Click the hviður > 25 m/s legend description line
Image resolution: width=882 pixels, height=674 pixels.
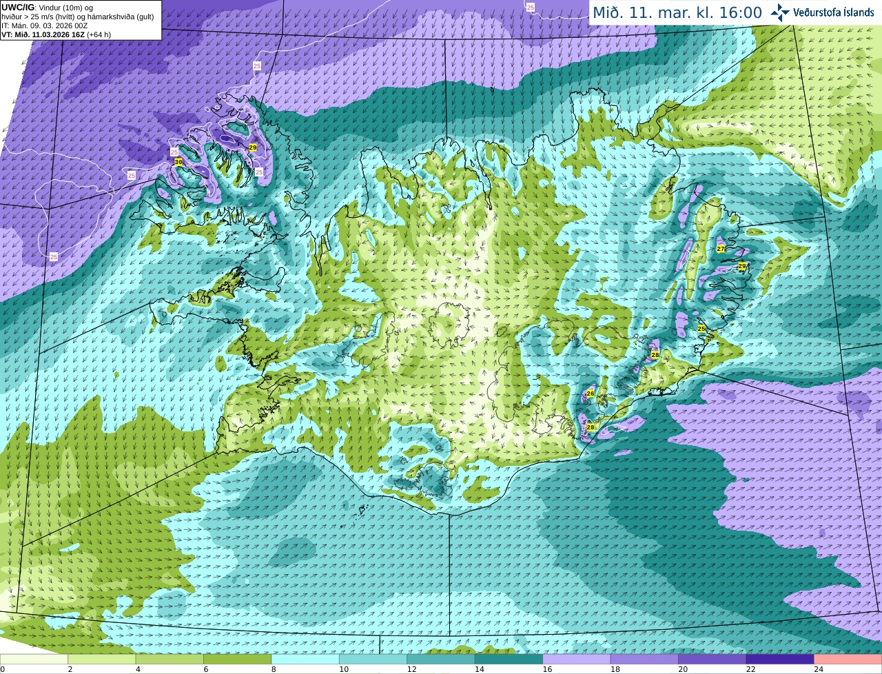[78, 17]
